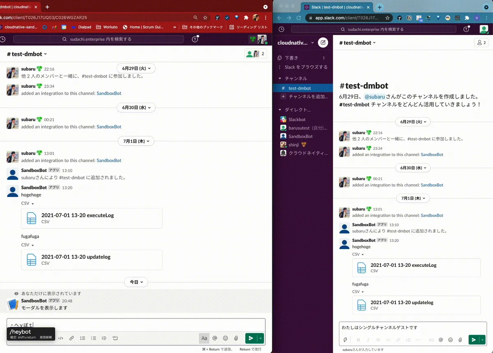Open emoji picker in left window composer
The image size is (493, 353).
225,338
